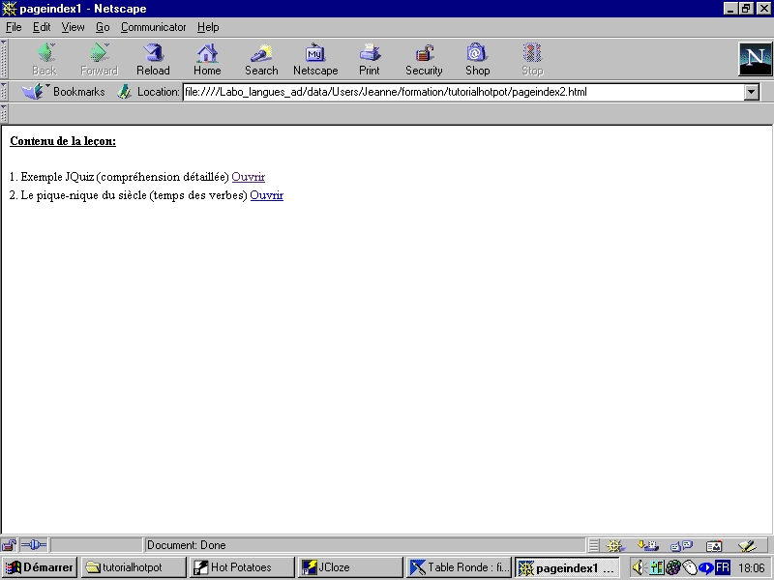This screenshot has width=774, height=580.
Task: Click the Forward toolbar button
Action: pyautogui.click(x=100, y=59)
